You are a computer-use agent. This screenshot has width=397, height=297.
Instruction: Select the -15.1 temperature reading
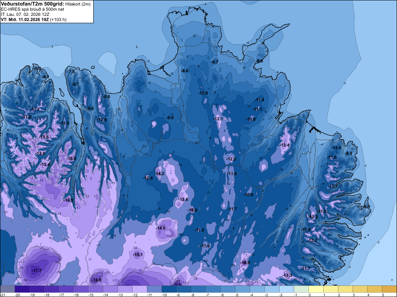(x=138, y=255)
